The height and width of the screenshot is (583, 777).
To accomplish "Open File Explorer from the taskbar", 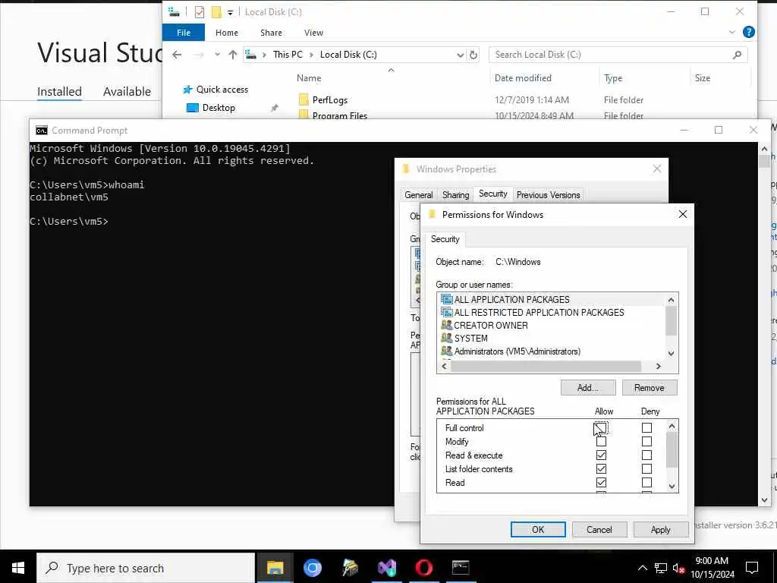I will click(x=275, y=568).
